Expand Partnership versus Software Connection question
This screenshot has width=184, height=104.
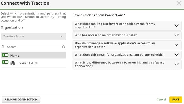[x=127, y=64]
